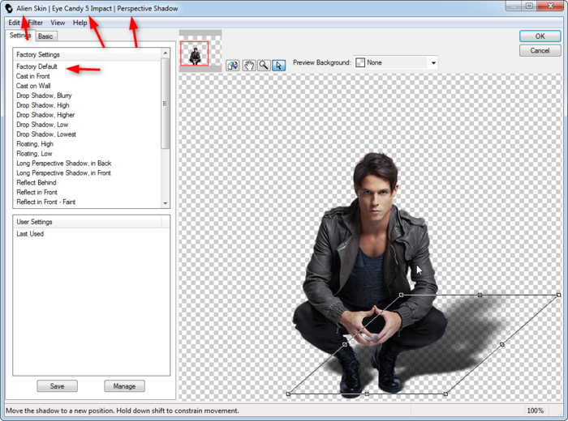Select the Zoom magnifier tool
This screenshot has height=421, width=568.
coord(264,66)
